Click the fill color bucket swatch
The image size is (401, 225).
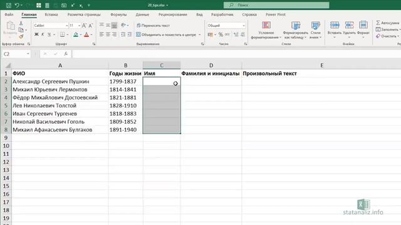[75, 34]
